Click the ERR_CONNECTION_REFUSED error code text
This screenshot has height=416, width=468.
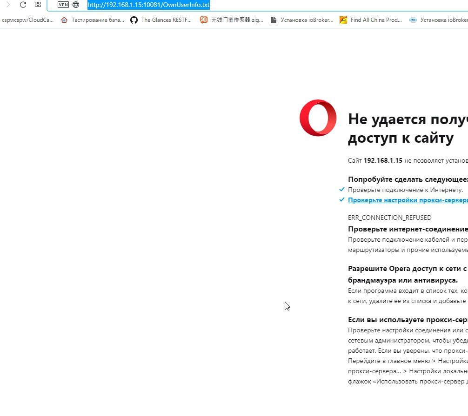click(x=389, y=218)
